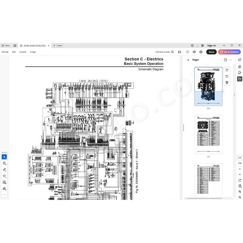Click the 'Fig 18. 332/K4485' caption
Screen dimensions: 243x243
(137, 171)
